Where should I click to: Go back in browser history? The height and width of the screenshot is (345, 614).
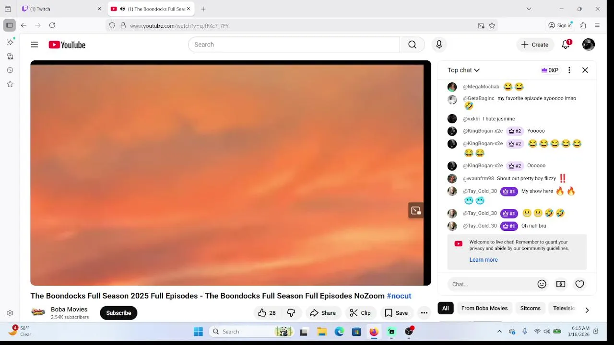click(24, 25)
